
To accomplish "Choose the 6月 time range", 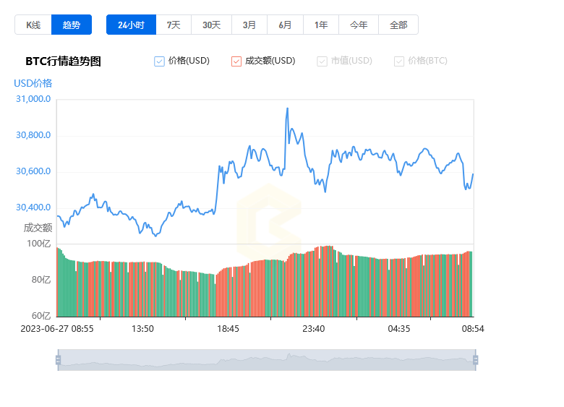I will (x=285, y=25).
